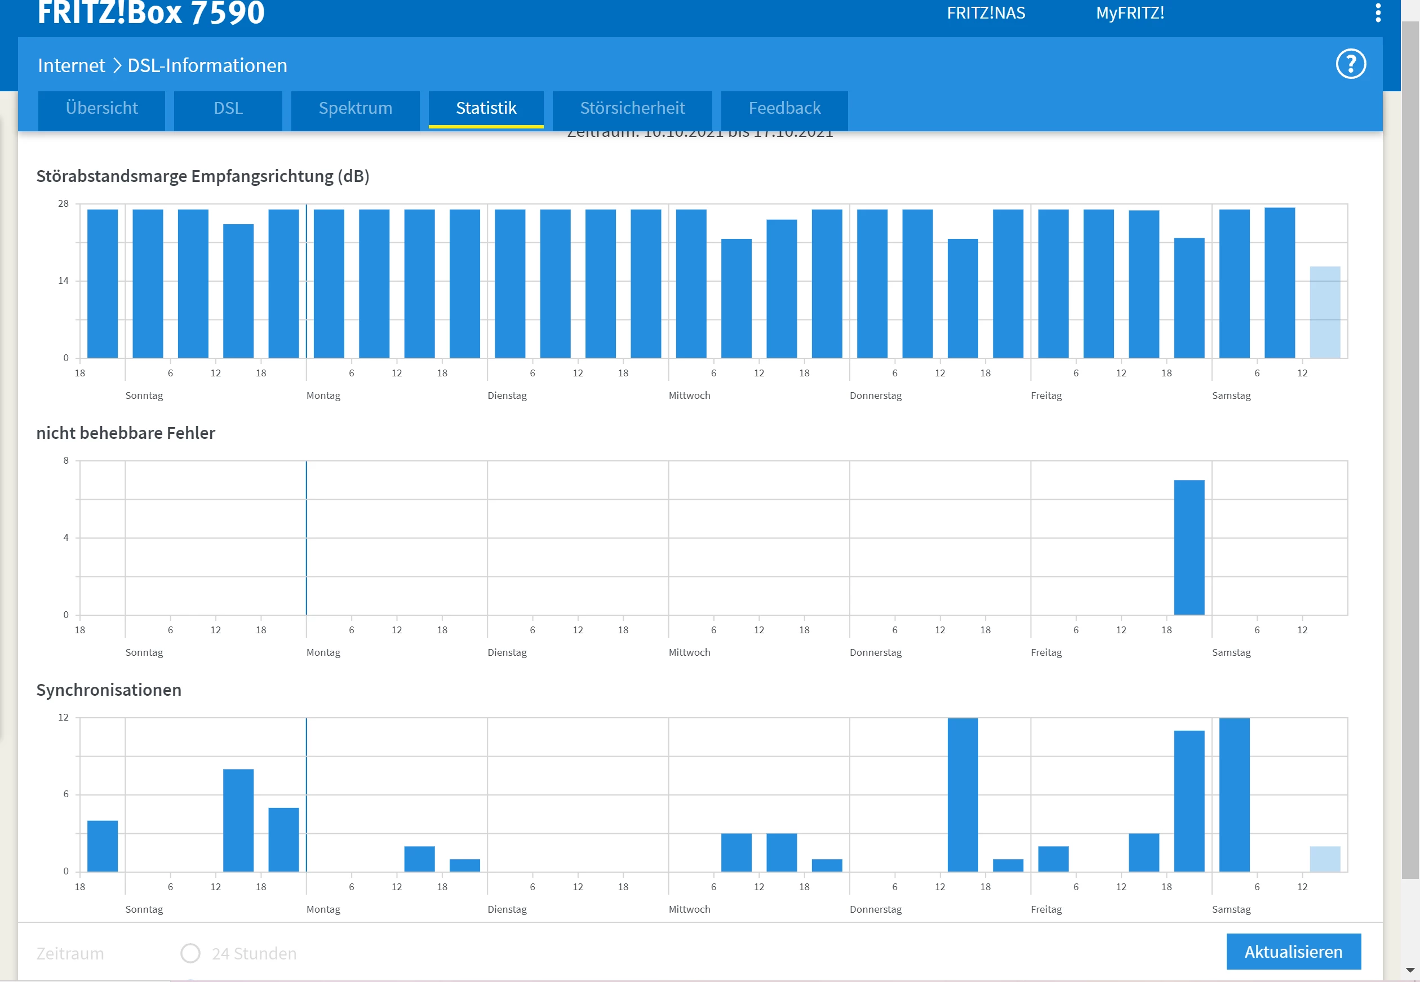Select the 24 Stunden radio button
This screenshot has width=1420, height=982.
(190, 953)
